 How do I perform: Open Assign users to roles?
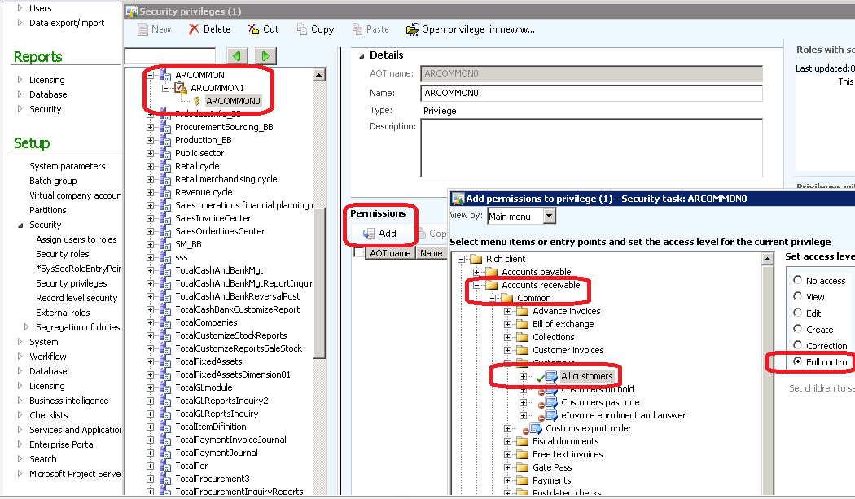tap(77, 239)
